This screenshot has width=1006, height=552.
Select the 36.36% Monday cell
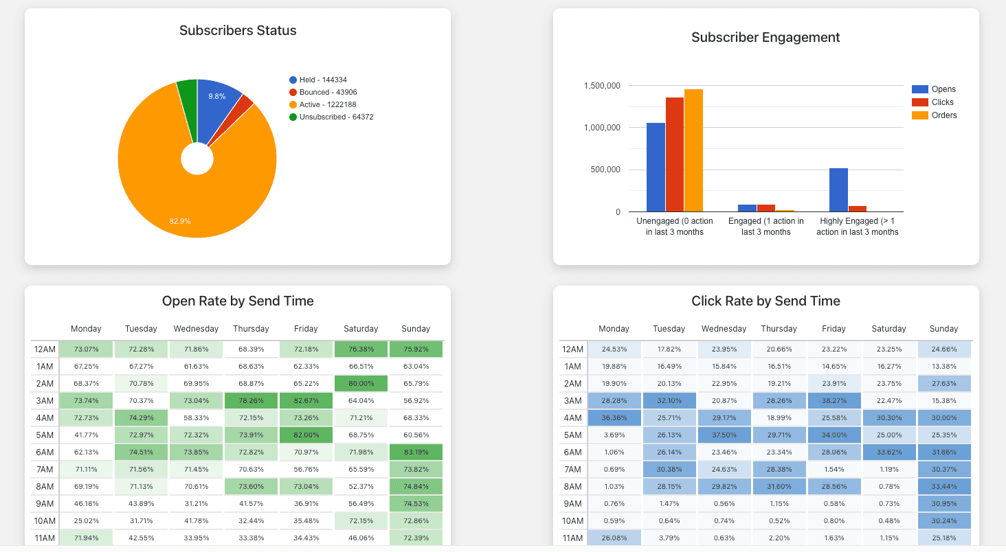pyautogui.click(x=614, y=418)
